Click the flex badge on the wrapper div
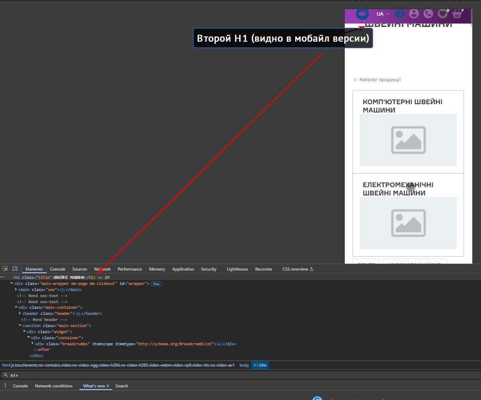Screen dimensions: 481x400 coord(156,284)
